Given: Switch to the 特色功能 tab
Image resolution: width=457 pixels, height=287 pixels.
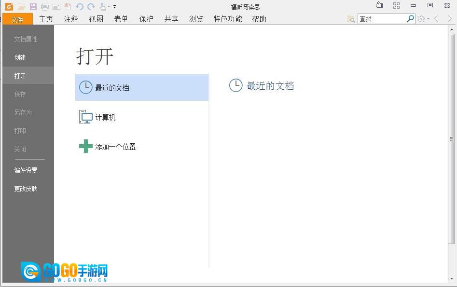Looking at the screenshot, I should click(x=228, y=19).
